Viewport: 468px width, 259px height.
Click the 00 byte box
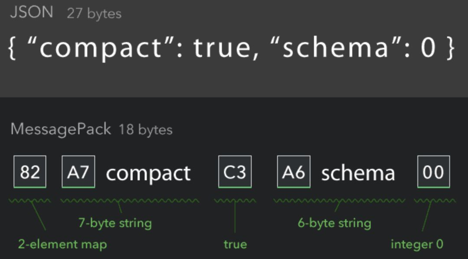pyautogui.click(x=433, y=172)
